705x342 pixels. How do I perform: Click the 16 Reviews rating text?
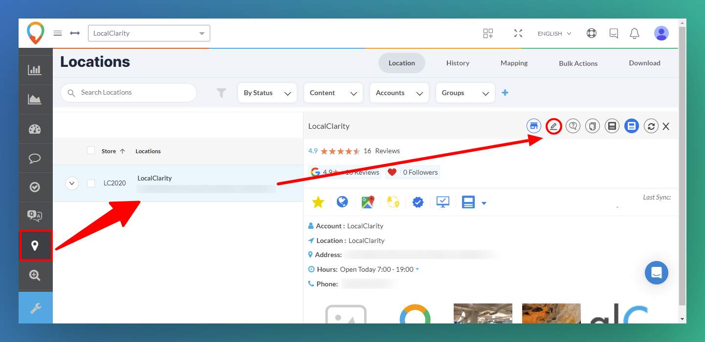tap(382, 151)
